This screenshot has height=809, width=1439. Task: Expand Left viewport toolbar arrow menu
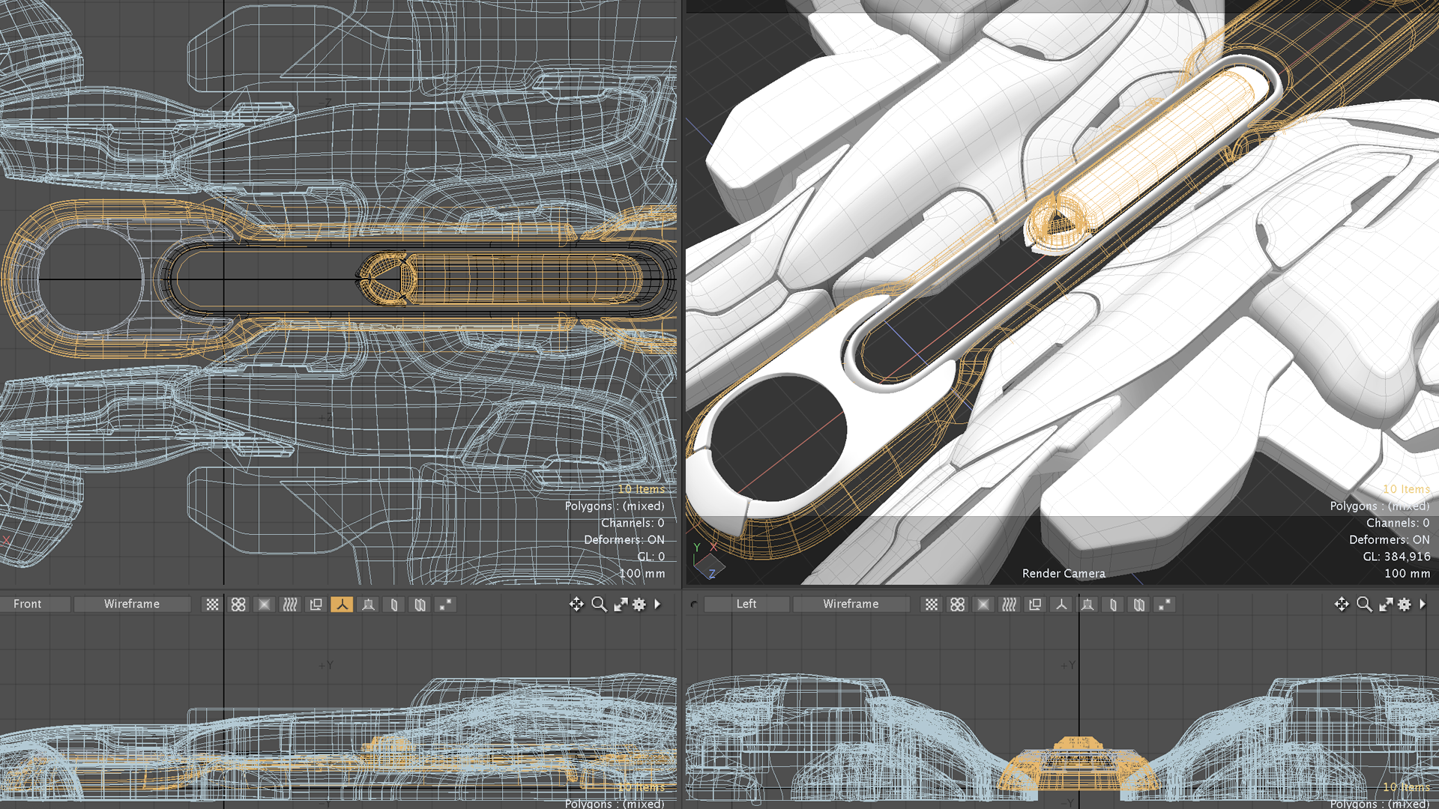click(x=1423, y=604)
